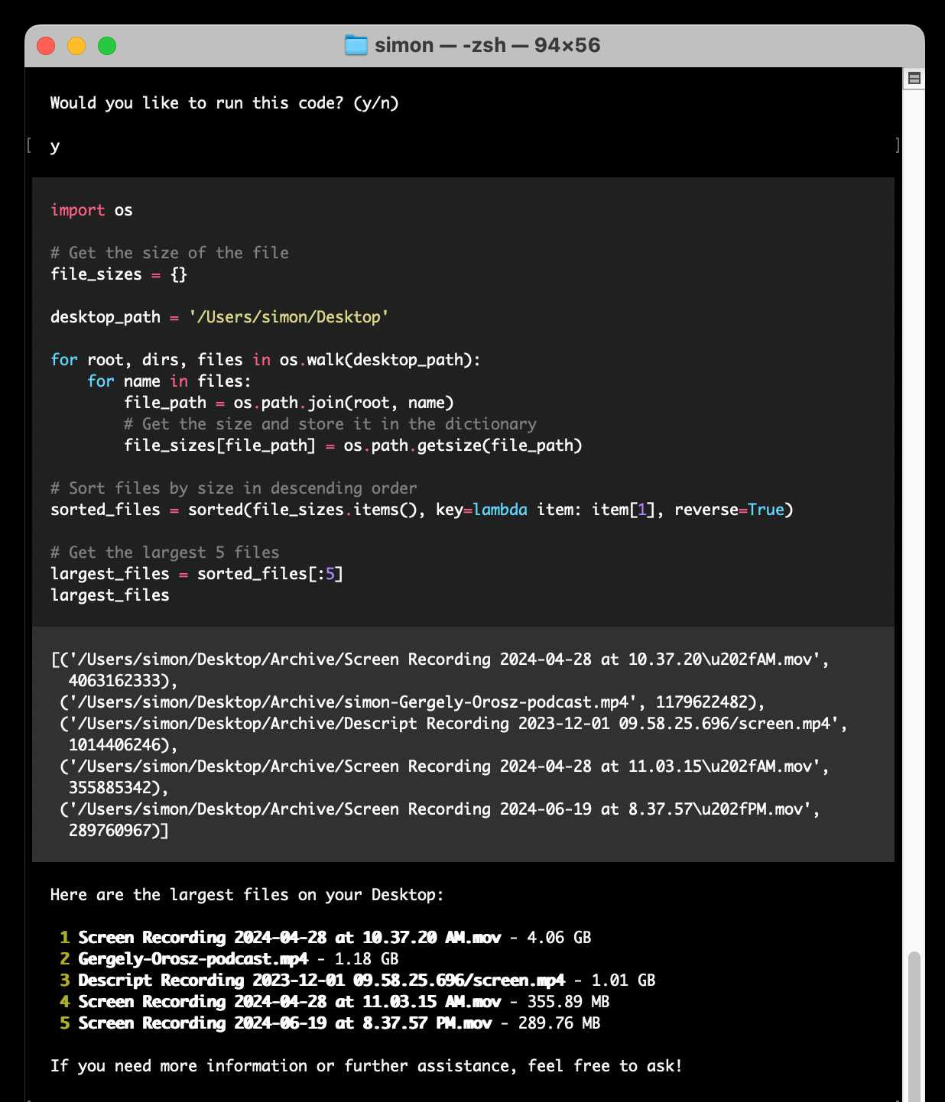This screenshot has height=1102, width=945.
Task: Click the split-pane icon above the scrollbar
Action: point(914,77)
